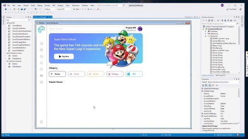Image resolution: width=248 pixels, height=139 pixels.
Task: Click the Play Now button
Action: pyautogui.click(x=64, y=56)
